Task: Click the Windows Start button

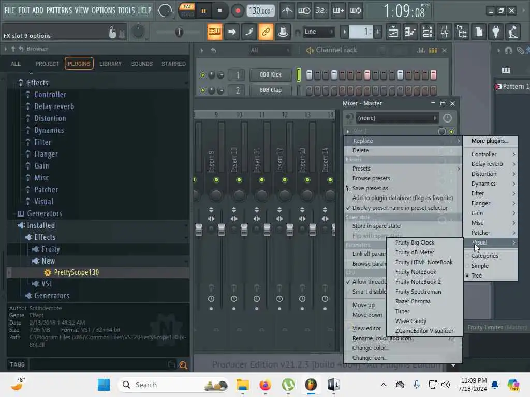Action: [x=104, y=385]
